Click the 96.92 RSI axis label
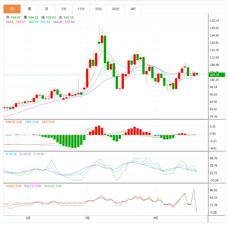 point(213,190)
